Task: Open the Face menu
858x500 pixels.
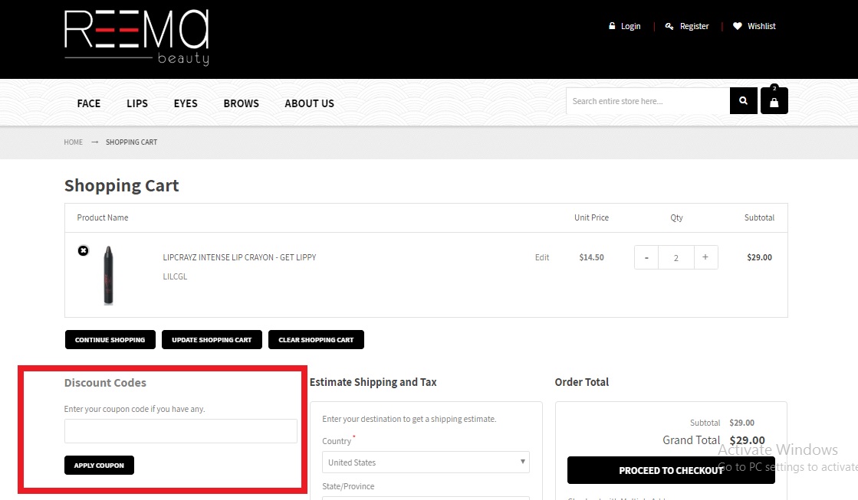Action: [89, 103]
